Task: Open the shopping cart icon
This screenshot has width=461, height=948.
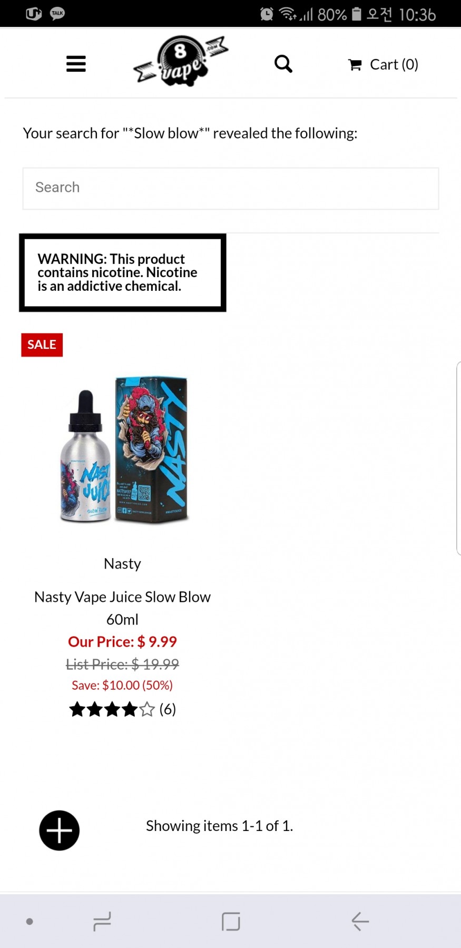Action: [355, 65]
